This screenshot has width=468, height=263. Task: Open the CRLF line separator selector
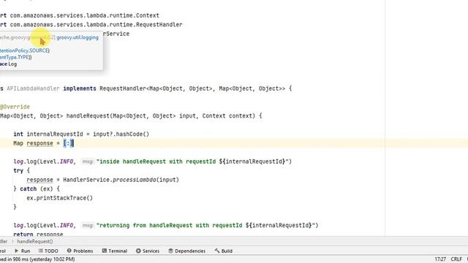456,259
